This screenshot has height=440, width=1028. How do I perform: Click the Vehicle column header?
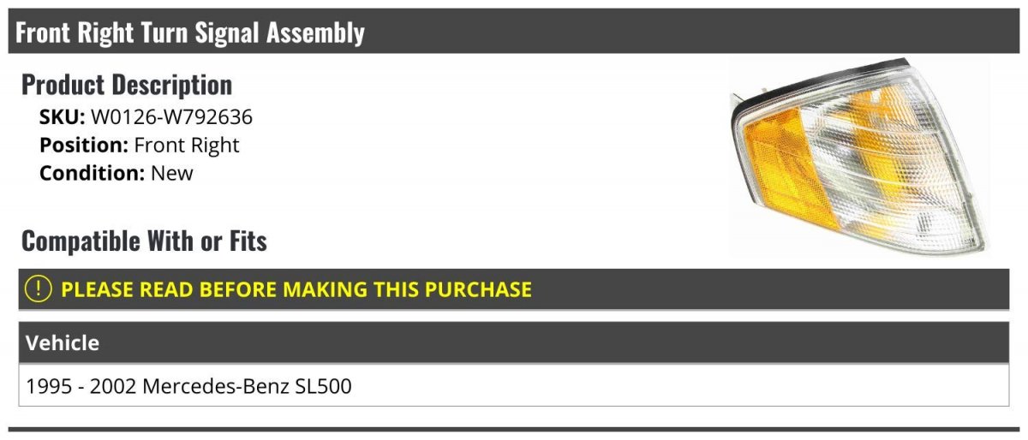(x=63, y=342)
